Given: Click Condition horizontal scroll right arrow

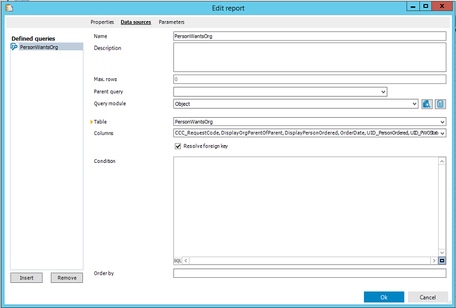Looking at the screenshot, I should 434,261.
